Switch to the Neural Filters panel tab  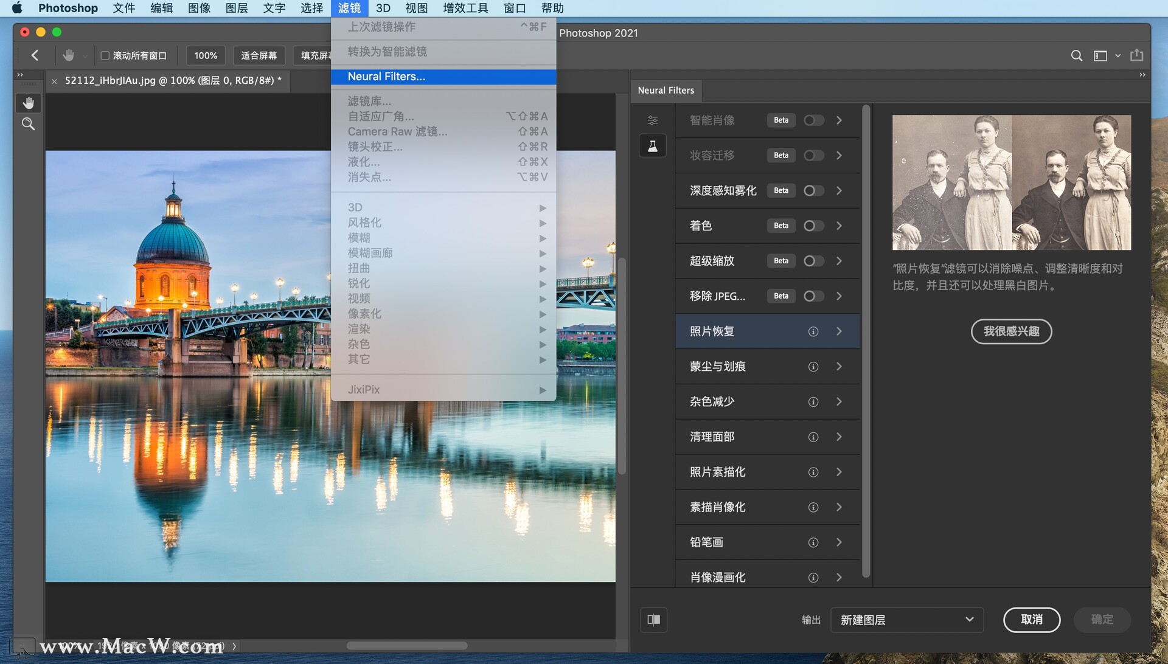pyautogui.click(x=666, y=91)
